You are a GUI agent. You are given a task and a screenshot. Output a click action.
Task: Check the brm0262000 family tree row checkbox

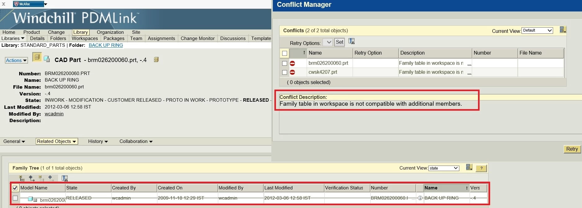pos(15,198)
